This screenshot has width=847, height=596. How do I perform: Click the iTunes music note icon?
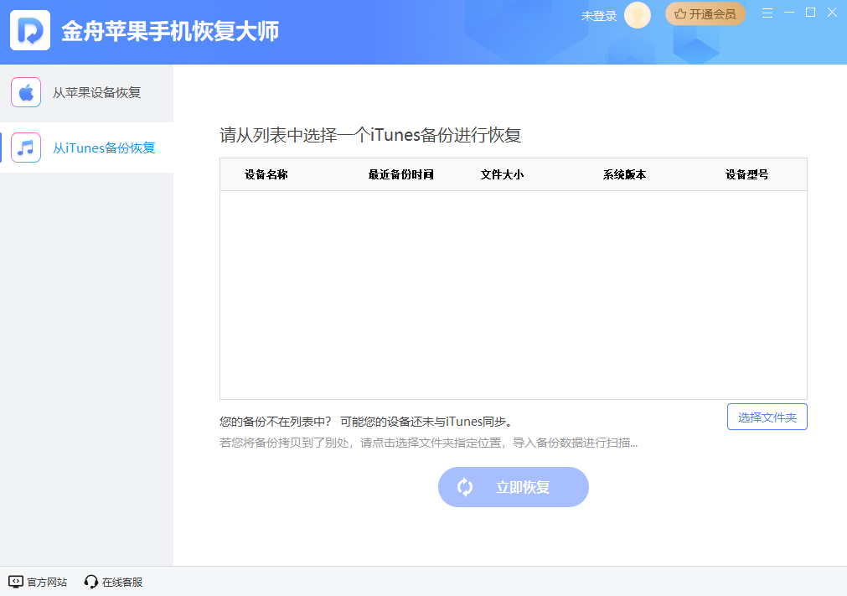(26, 148)
